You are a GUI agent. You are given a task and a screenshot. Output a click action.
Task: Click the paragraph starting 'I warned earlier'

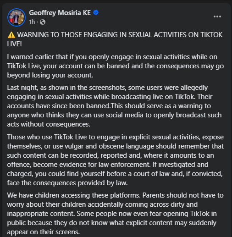tap(116, 66)
